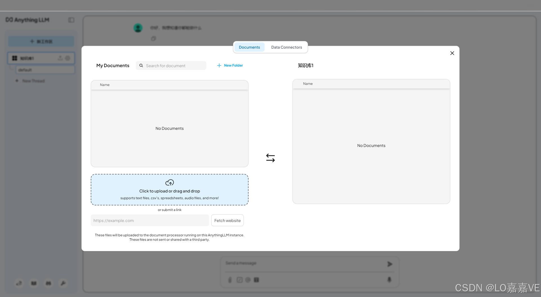The height and width of the screenshot is (297, 541).
Task: Click the send arrow in chat box
Action: click(390, 264)
